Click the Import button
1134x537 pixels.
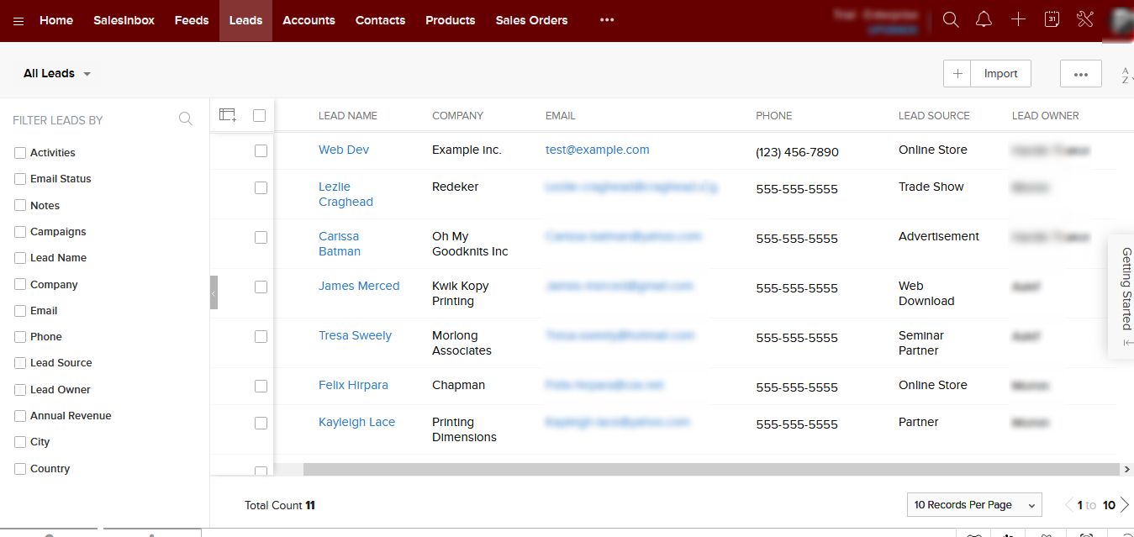click(x=1000, y=74)
